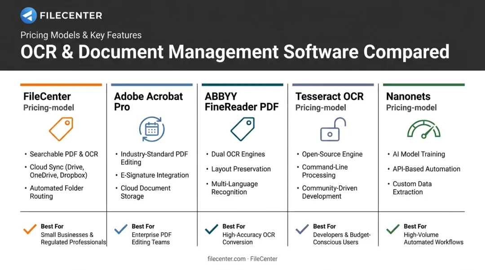Click 'Pricing-model' under the Nanonets heading
The height and width of the screenshot is (270, 485).
[411, 108]
